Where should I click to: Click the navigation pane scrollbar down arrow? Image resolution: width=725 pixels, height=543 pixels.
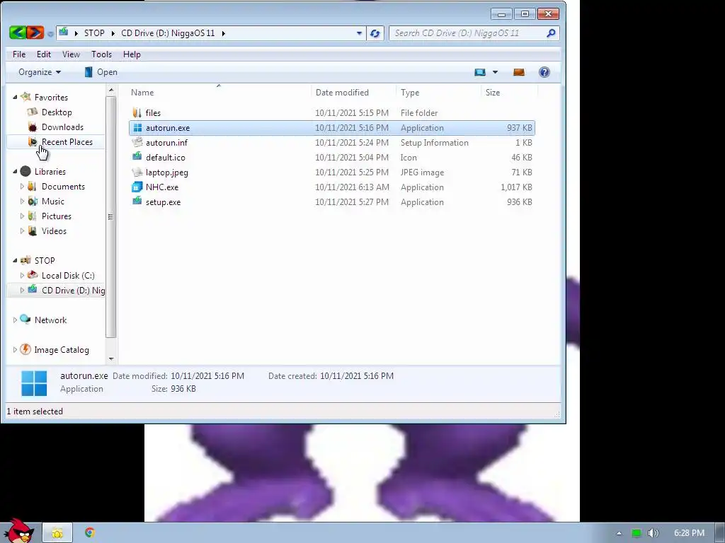click(x=111, y=358)
